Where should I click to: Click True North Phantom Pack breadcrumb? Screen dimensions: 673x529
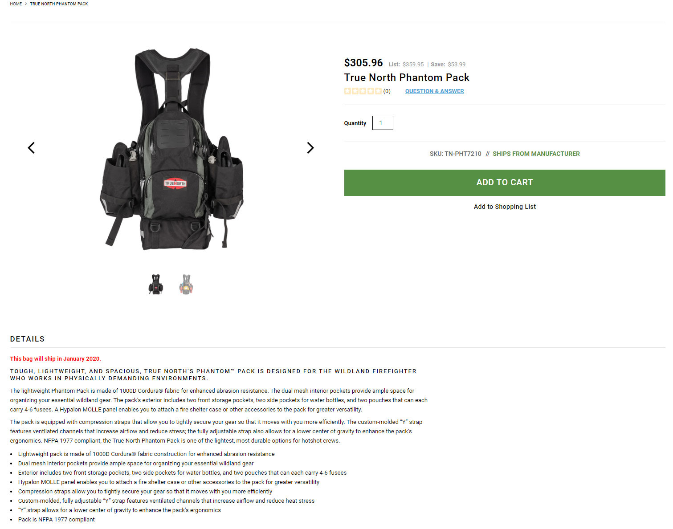tap(59, 4)
